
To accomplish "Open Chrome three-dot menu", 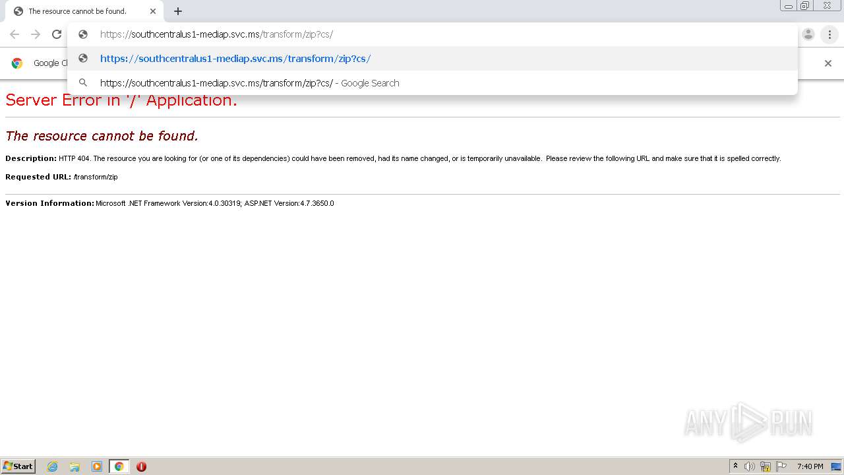I will pos(829,34).
